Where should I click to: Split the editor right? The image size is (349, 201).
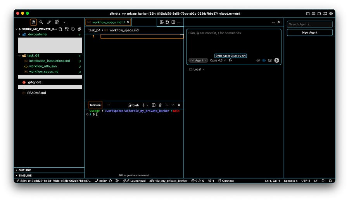coord(173,22)
